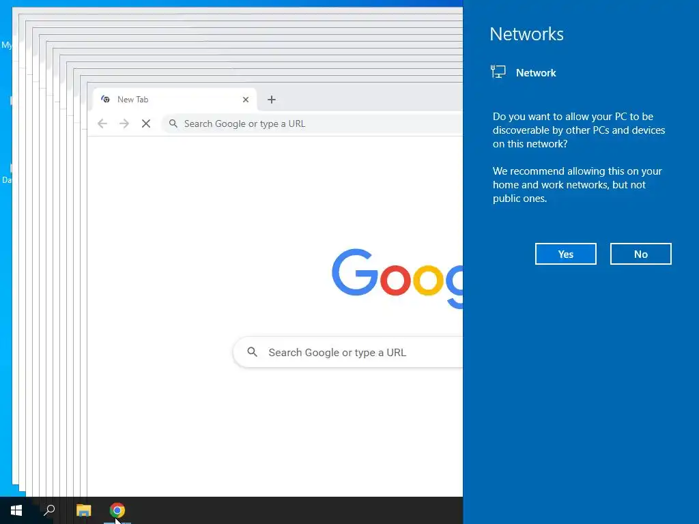Stop loading the page
Screen dimensions: 699x524
point(146,123)
